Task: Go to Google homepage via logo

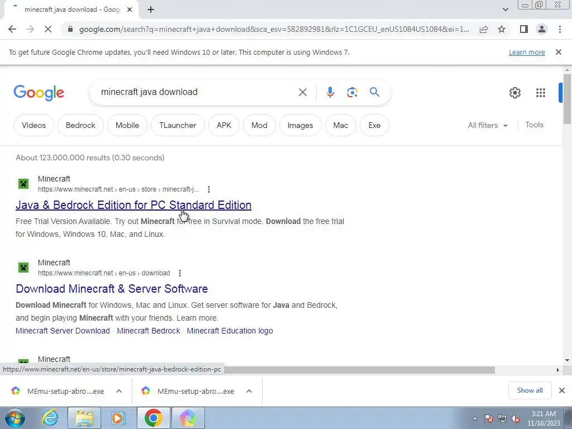Action: tap(39, 93)
